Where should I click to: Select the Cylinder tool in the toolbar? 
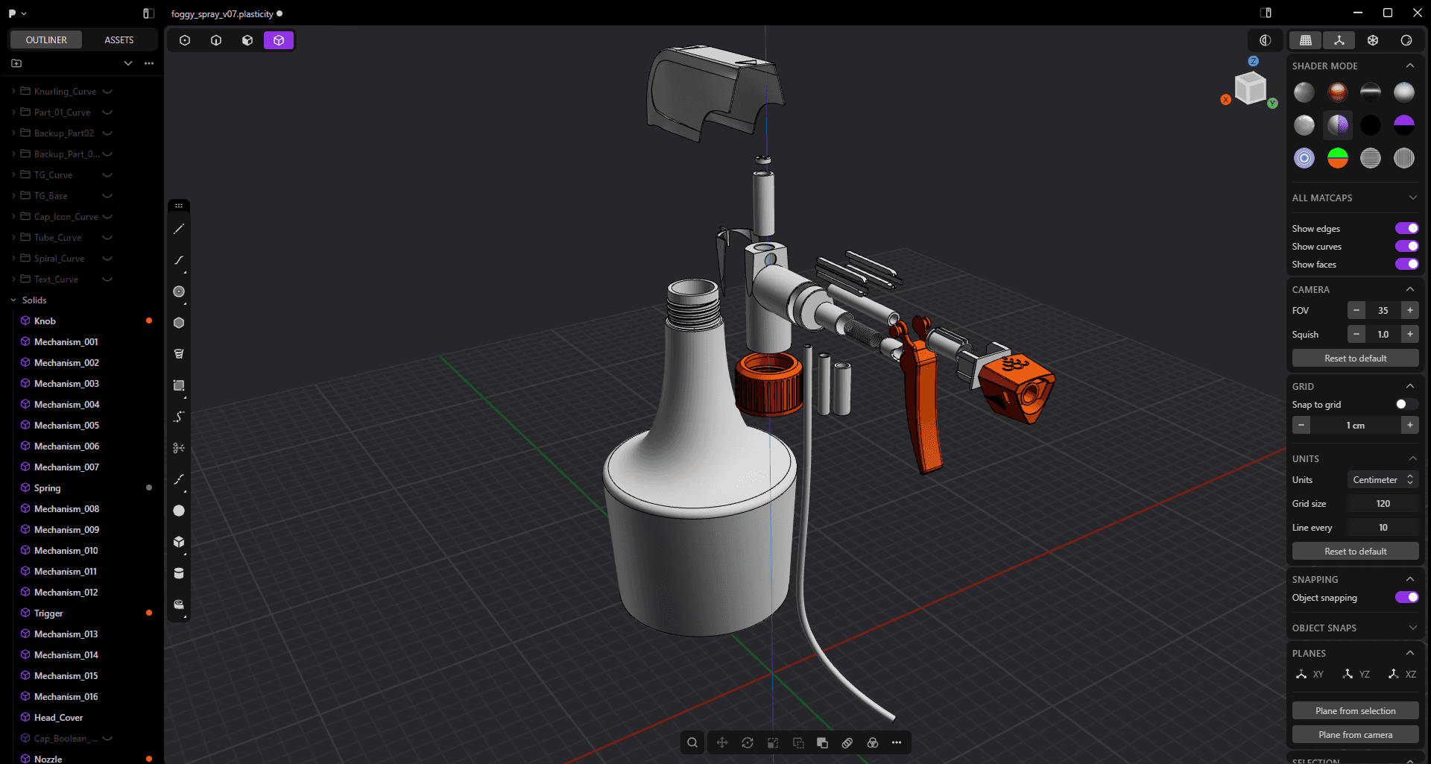pos(179,573)
